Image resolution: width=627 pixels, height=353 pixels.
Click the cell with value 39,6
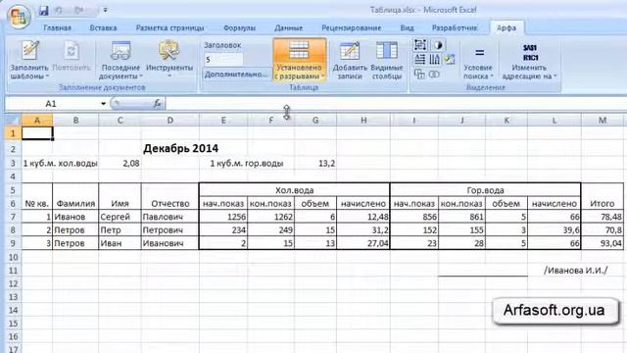[554, 230]
